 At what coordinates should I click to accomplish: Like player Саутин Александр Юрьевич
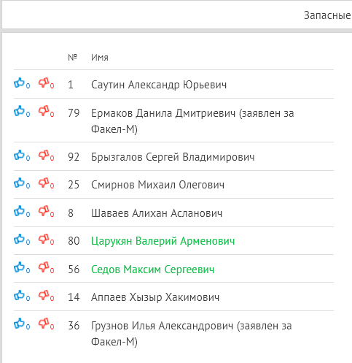pos(19,83)
